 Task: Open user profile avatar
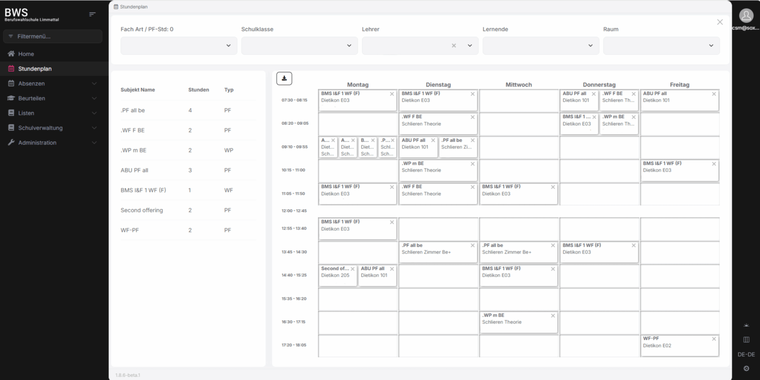(x=746, y=16)
